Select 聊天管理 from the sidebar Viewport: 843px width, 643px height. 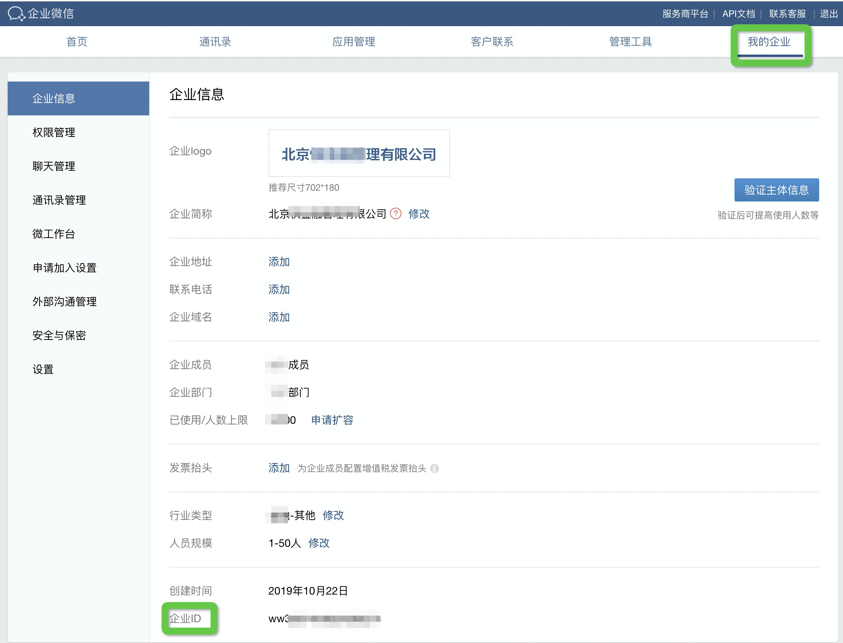tap(54, 166)
